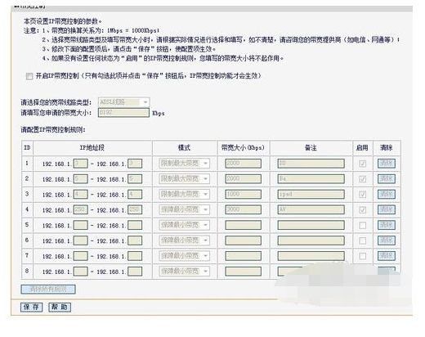Open the 模式 dropdown in rule 1
The image size is (425, 337).
click(185, 164)
